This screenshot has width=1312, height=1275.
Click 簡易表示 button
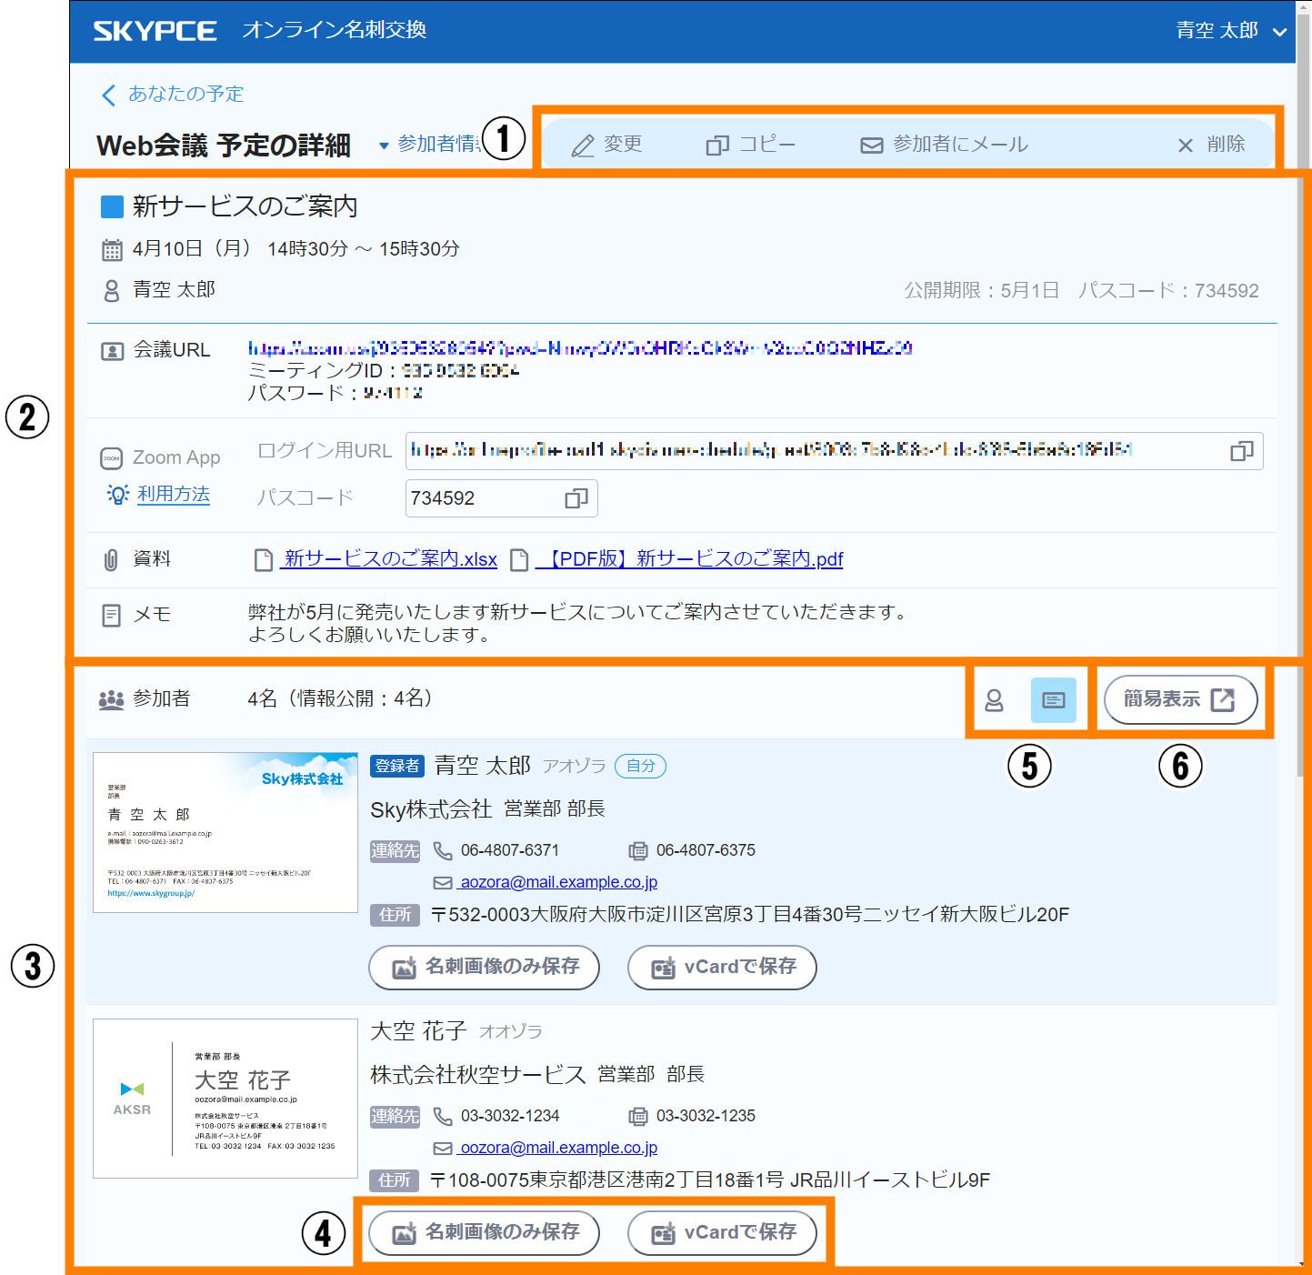click(1179, 699)
